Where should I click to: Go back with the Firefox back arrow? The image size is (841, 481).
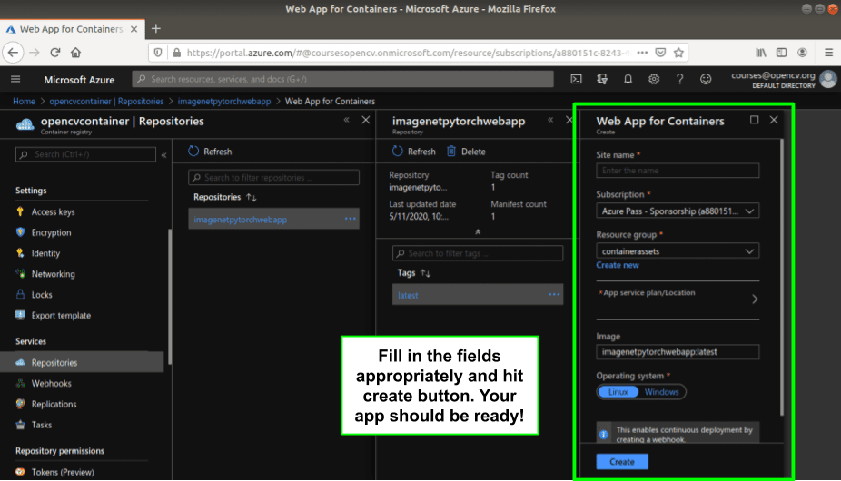(x=13, y=53)
